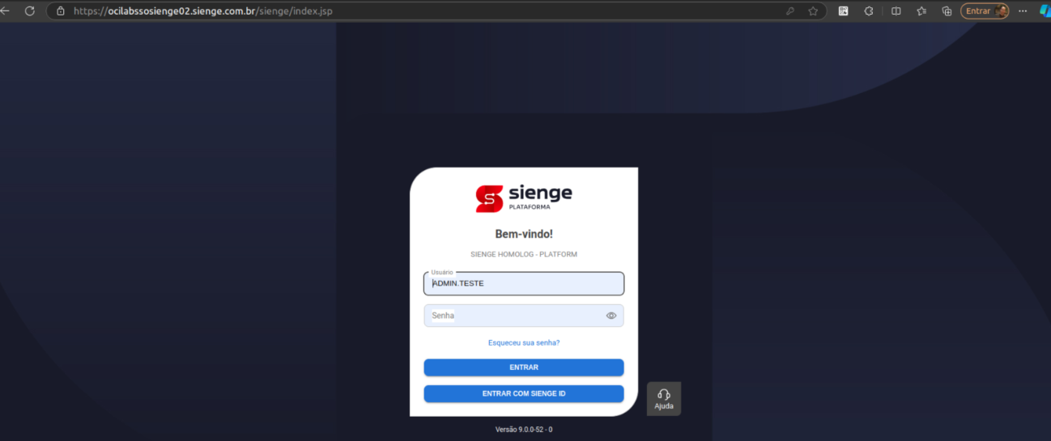Click the QR code extension icon
1051x441 pixels.
coord(843,11)
